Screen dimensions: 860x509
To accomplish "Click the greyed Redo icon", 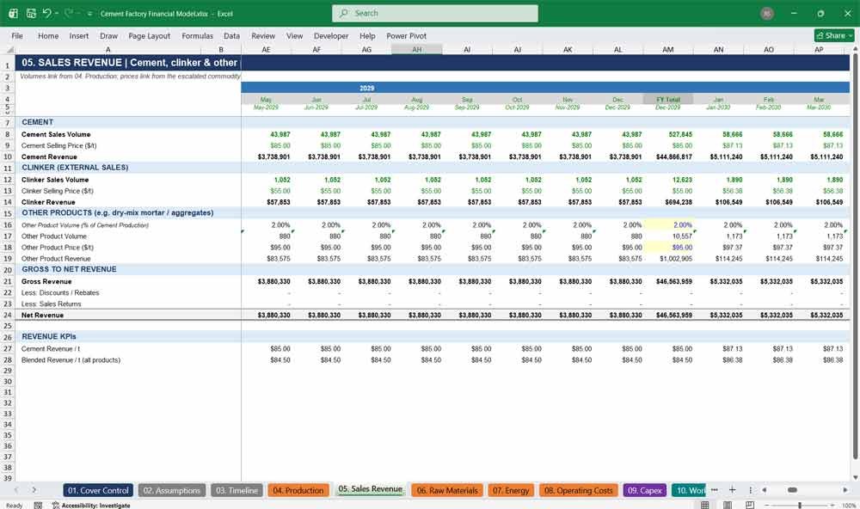I will tap(69, 13).
